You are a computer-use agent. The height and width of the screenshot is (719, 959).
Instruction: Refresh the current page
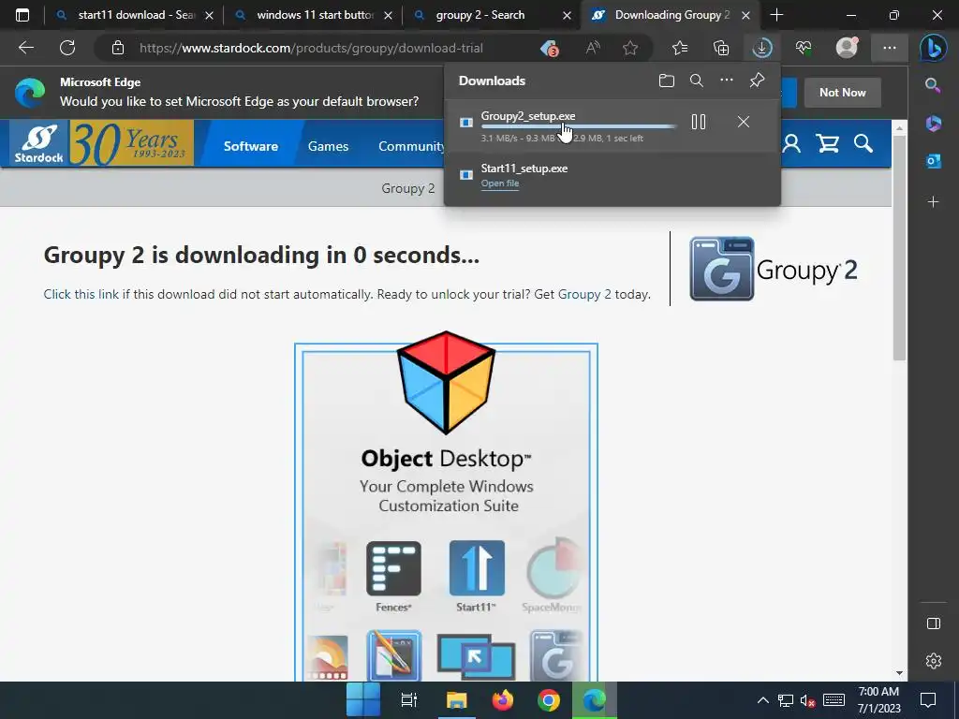(x=67, y=48)
